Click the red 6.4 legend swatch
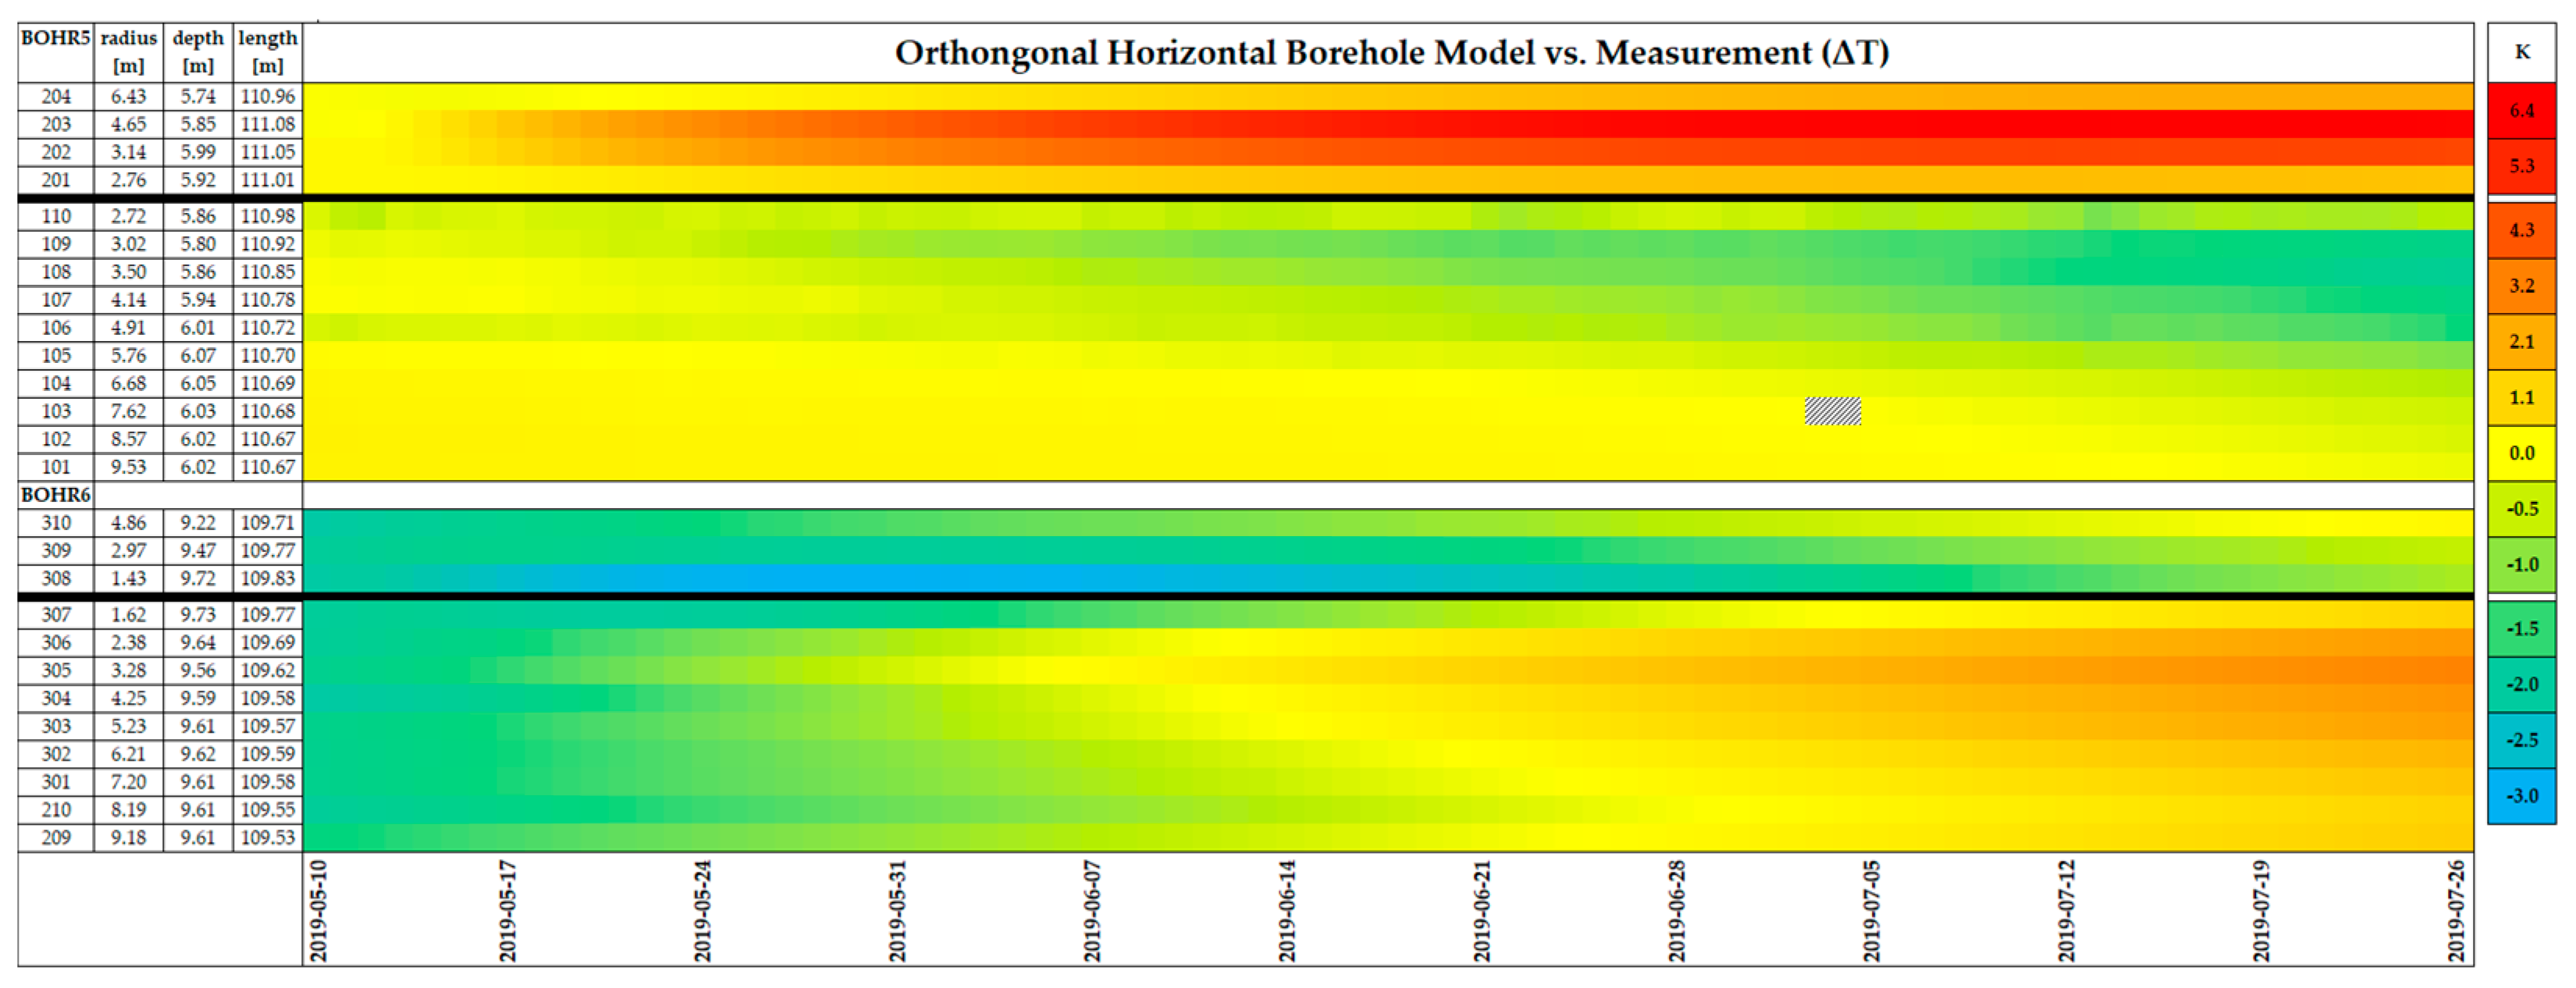The width and height of the screenshot is (2576, 988). (x=2521, y=111)
